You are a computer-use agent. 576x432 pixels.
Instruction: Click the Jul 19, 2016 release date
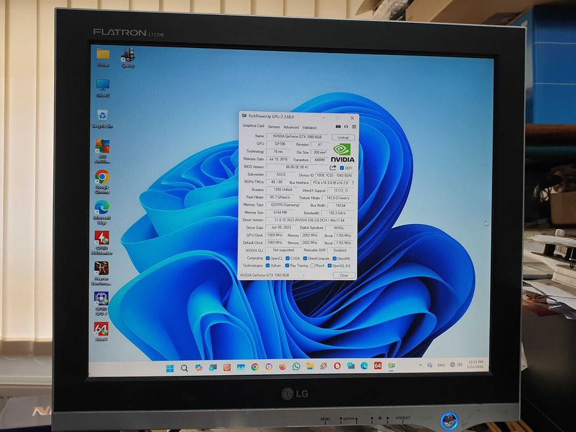coord(278,159)
